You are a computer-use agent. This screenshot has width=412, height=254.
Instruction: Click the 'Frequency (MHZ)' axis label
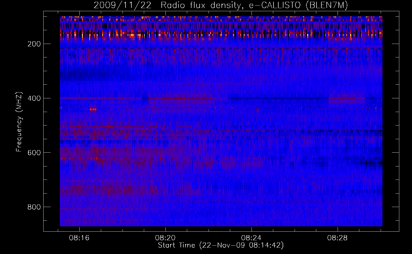19,122
